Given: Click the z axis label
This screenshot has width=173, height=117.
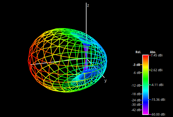Looking at the screenshot, I should [x=88, y=6].
